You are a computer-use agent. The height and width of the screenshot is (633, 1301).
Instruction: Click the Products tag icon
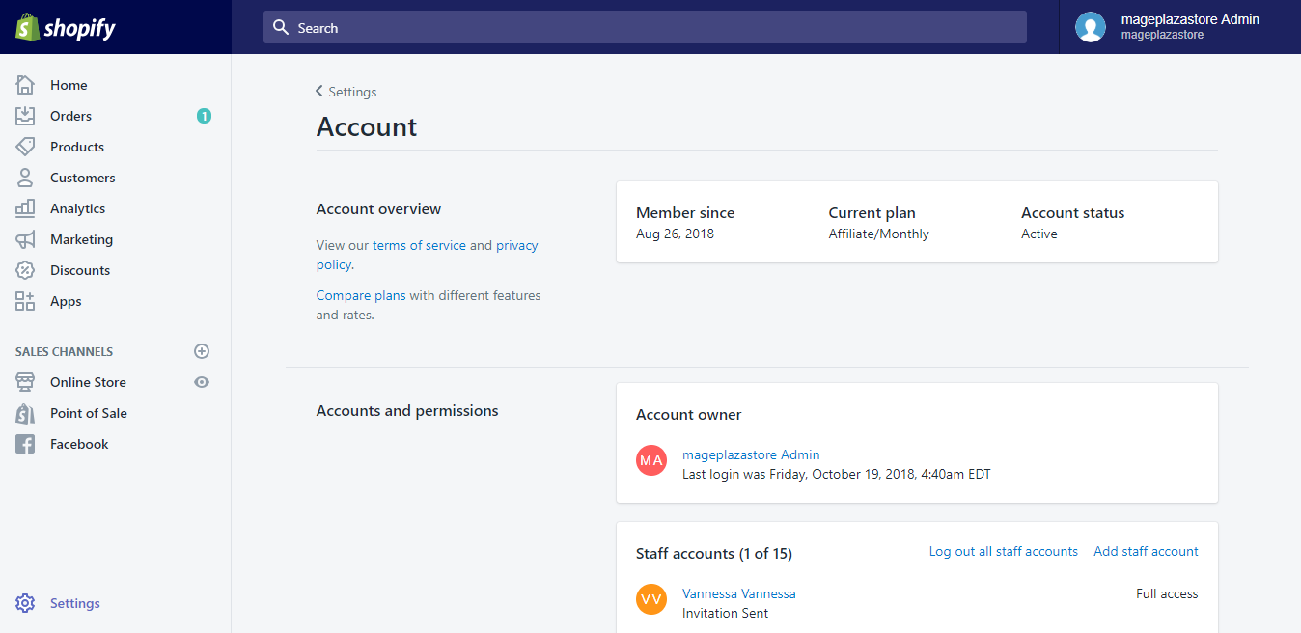[25, 147]
